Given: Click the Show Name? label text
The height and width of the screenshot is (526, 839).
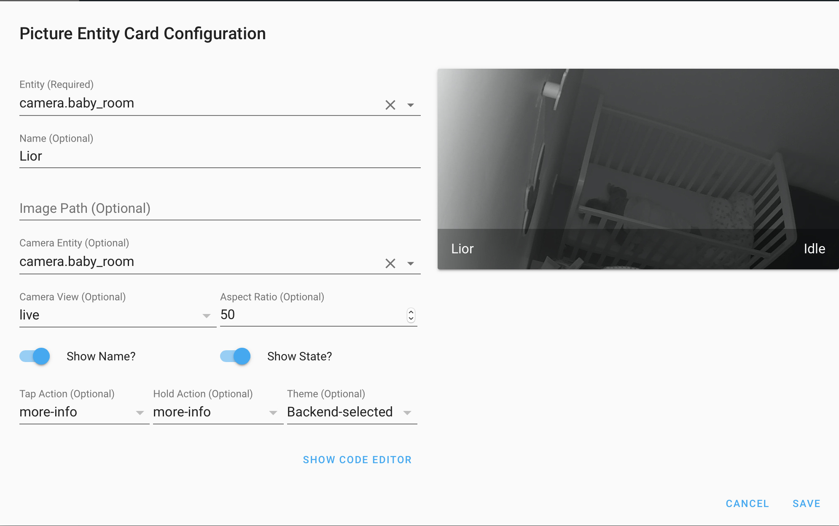Looking at the screenshot, I should 101,357.
